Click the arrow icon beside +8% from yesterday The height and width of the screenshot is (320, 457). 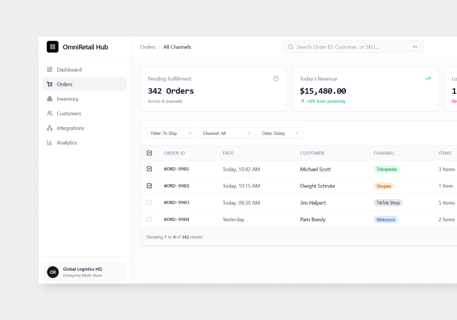302,101
